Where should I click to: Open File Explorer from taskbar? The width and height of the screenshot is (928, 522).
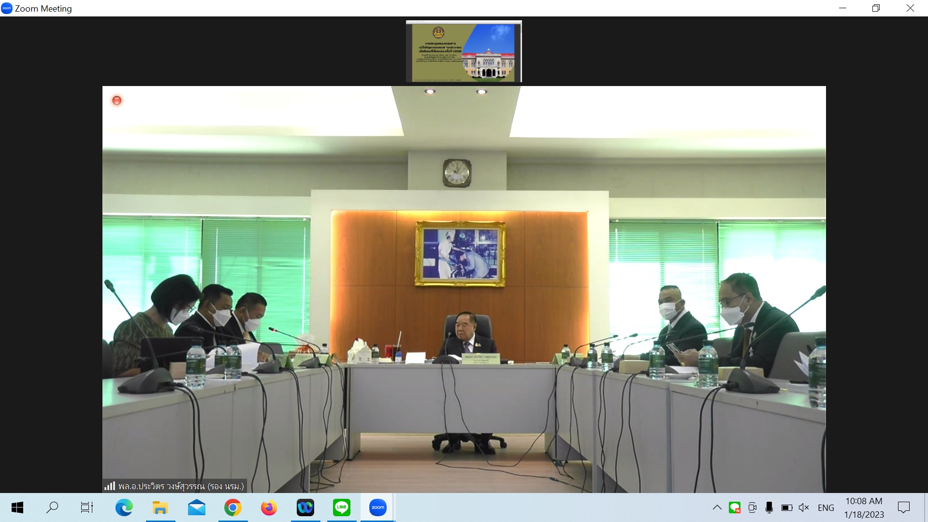pos(160,507)
